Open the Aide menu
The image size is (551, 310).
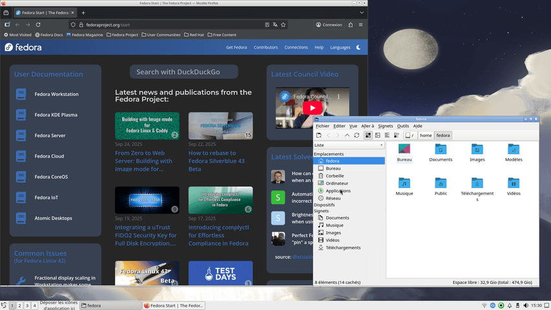[417, 126]
